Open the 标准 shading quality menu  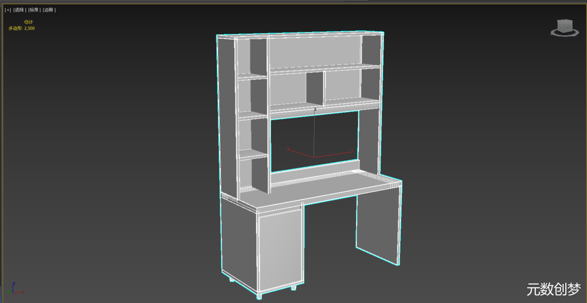click(x=34, y=10)
